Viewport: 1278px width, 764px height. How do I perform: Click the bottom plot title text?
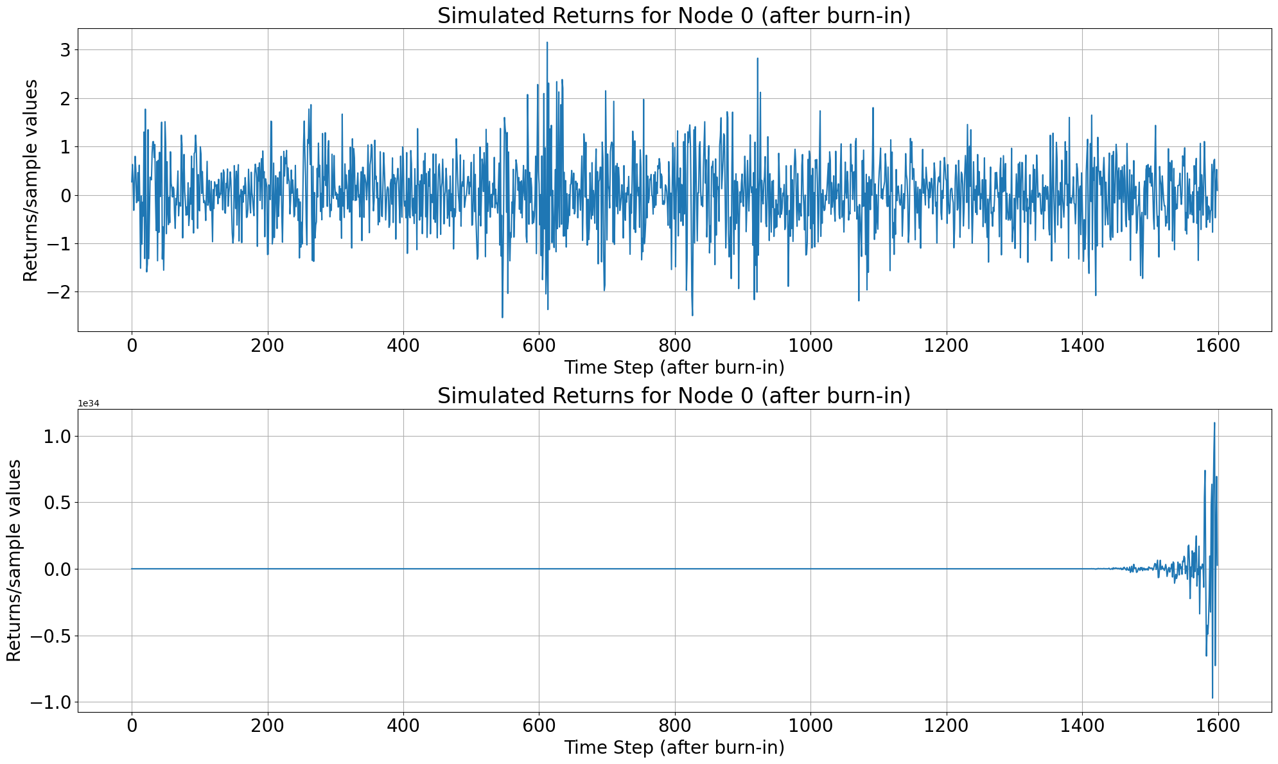(674, 396)
